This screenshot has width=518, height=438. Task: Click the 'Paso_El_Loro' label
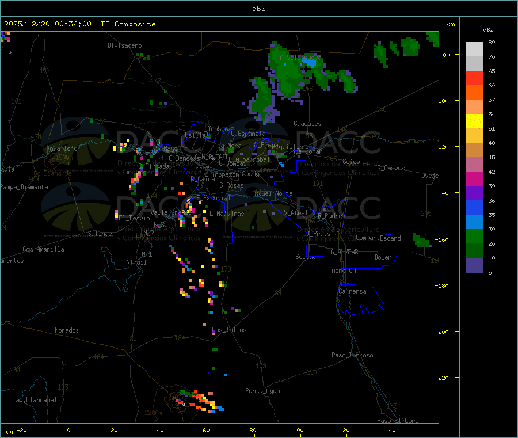(398, 421)
